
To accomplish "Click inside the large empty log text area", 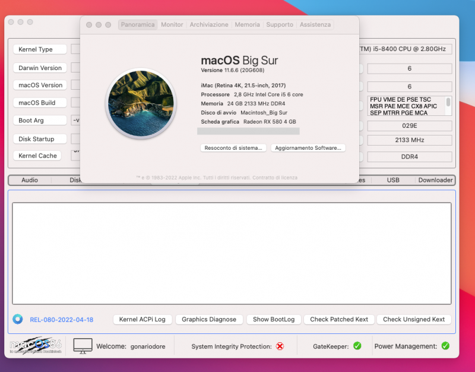I will pos(232,254).
